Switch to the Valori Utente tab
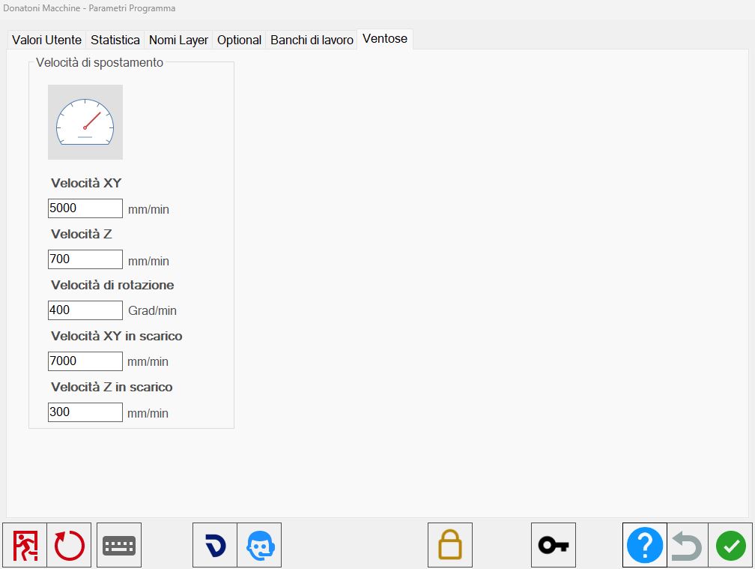Screen dimensions: 755x569 pyautogui.click(x=46, y=40)
